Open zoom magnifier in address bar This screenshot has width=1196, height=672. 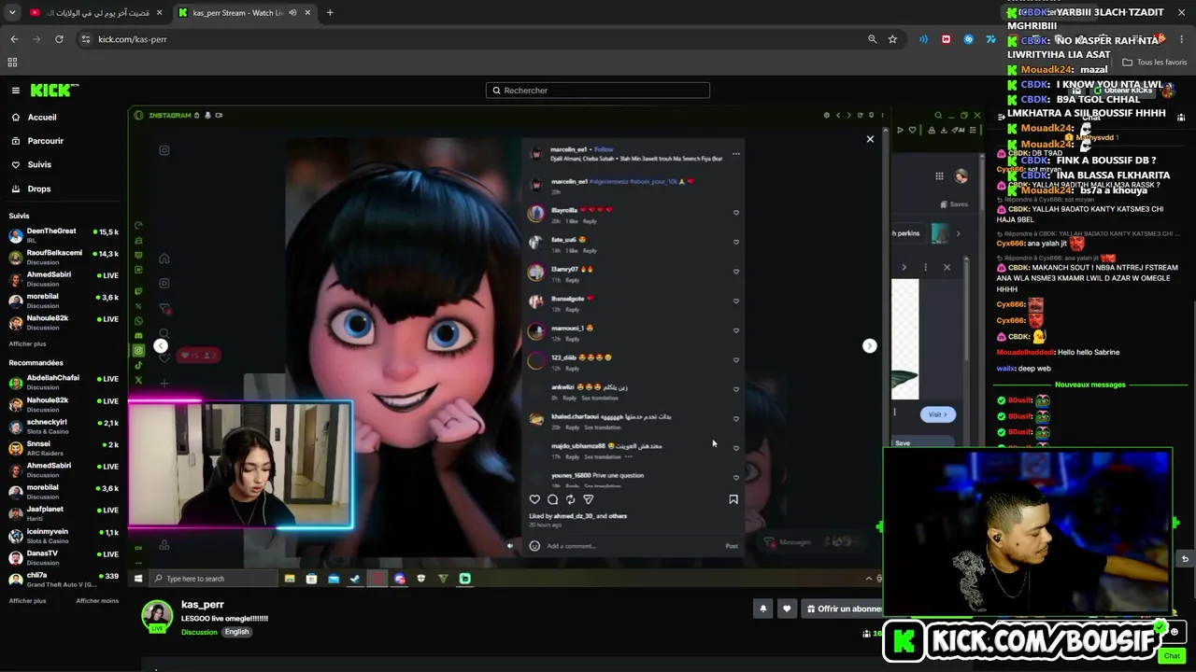pyautogui.click(x=872, y=39)
